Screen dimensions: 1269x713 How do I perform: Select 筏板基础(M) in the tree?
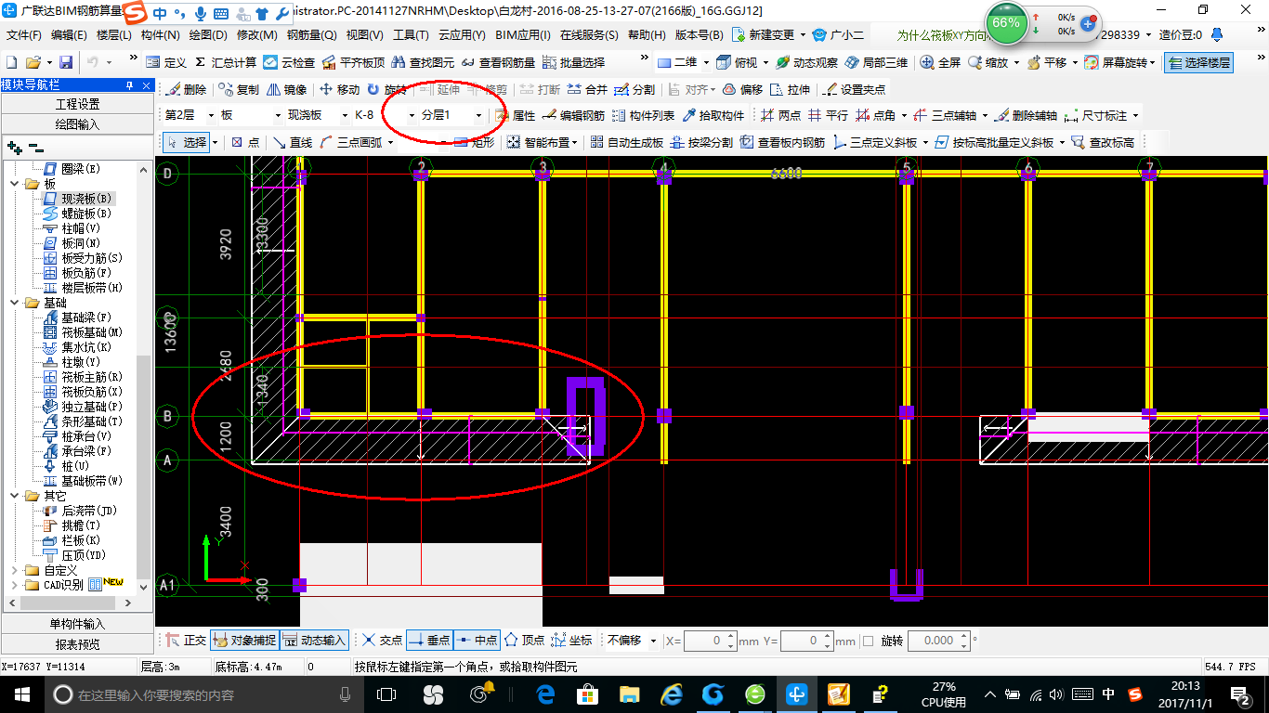(x=91, y=332)
